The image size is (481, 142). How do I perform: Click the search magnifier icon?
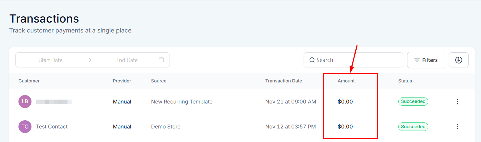click(312, 60)
